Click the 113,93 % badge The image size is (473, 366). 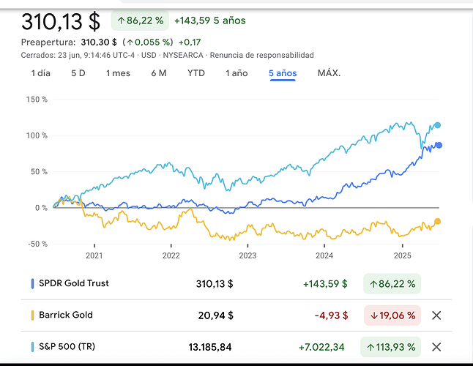coord(391,347)
